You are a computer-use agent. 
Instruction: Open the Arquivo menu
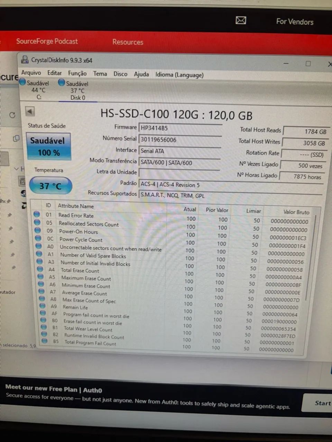31,73
